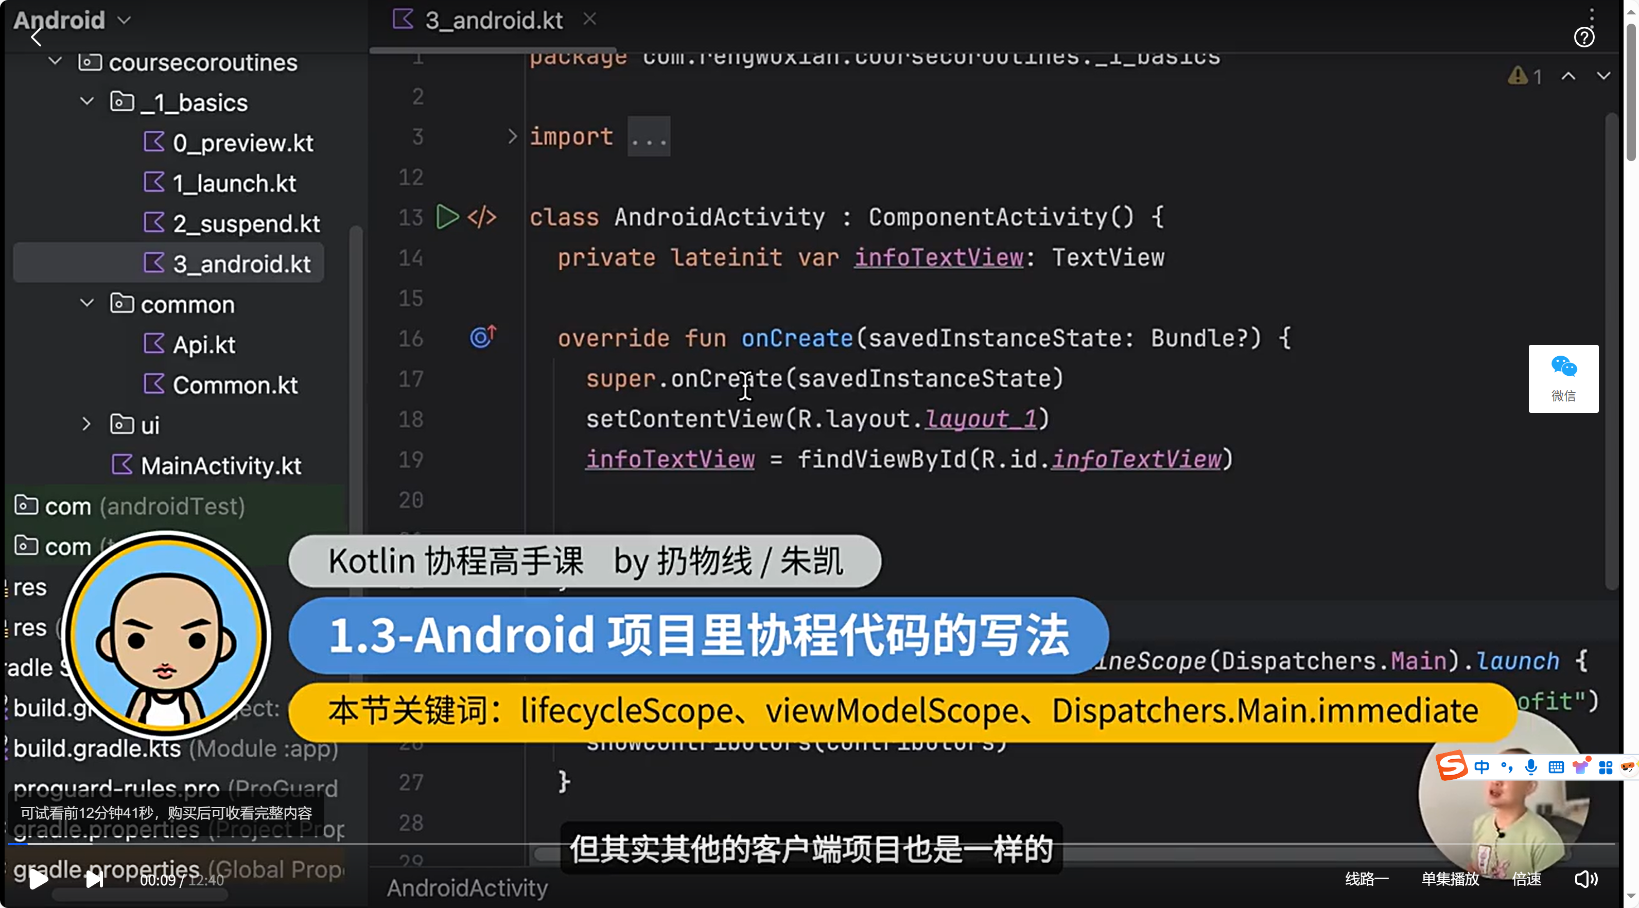Select the com (androidTest) package

point(130,506)
